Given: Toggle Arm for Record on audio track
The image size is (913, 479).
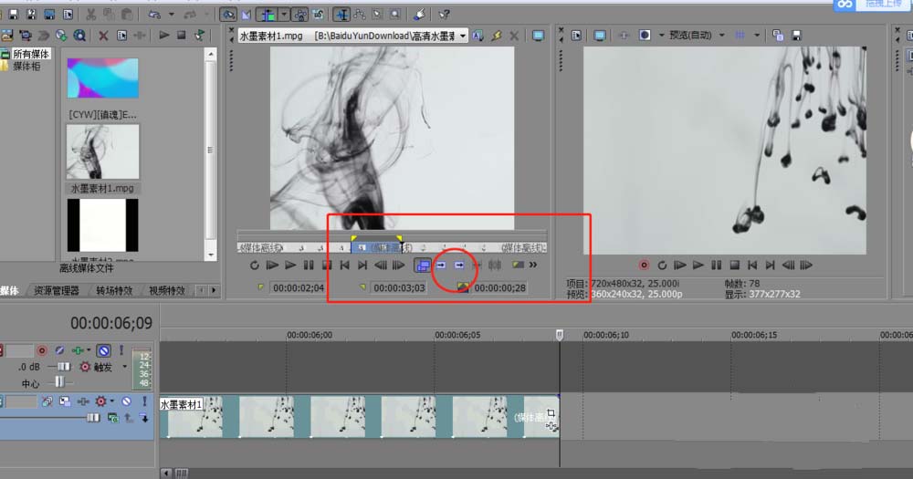Looking at the screenshot, I should pos(41,350).
